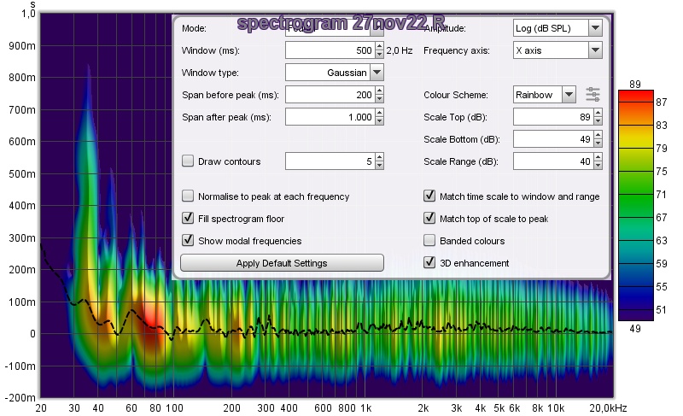Increase contour count with up arrow
This screenshot has width=683, height=416.
[x=379, y=158]
